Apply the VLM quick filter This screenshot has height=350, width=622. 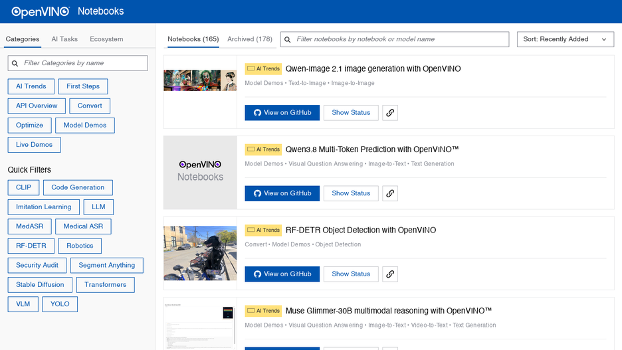pos(23,304)
